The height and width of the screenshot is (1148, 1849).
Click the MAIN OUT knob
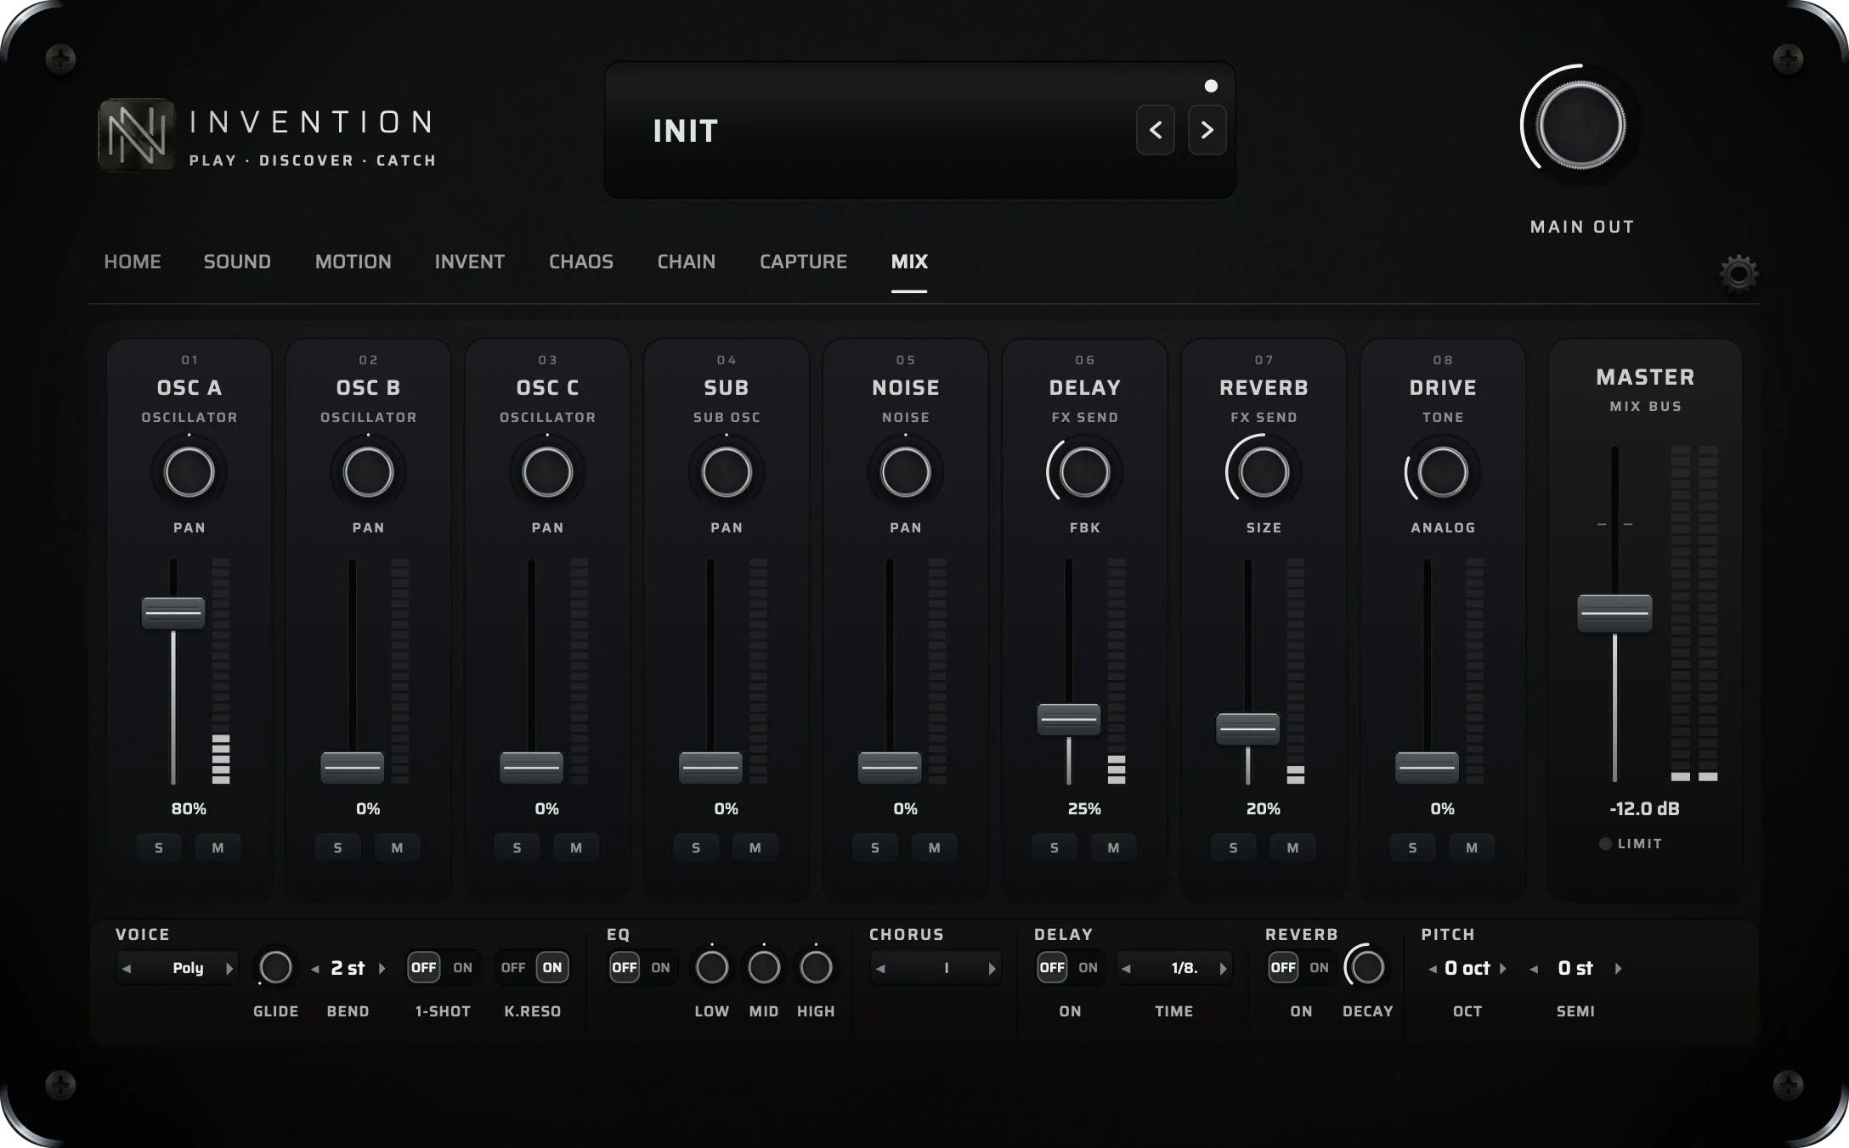(x=1580, y=125)
